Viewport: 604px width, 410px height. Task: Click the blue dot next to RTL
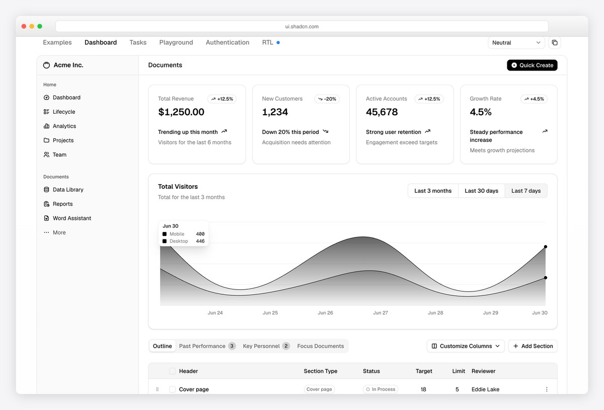click(x=278, y=43)
